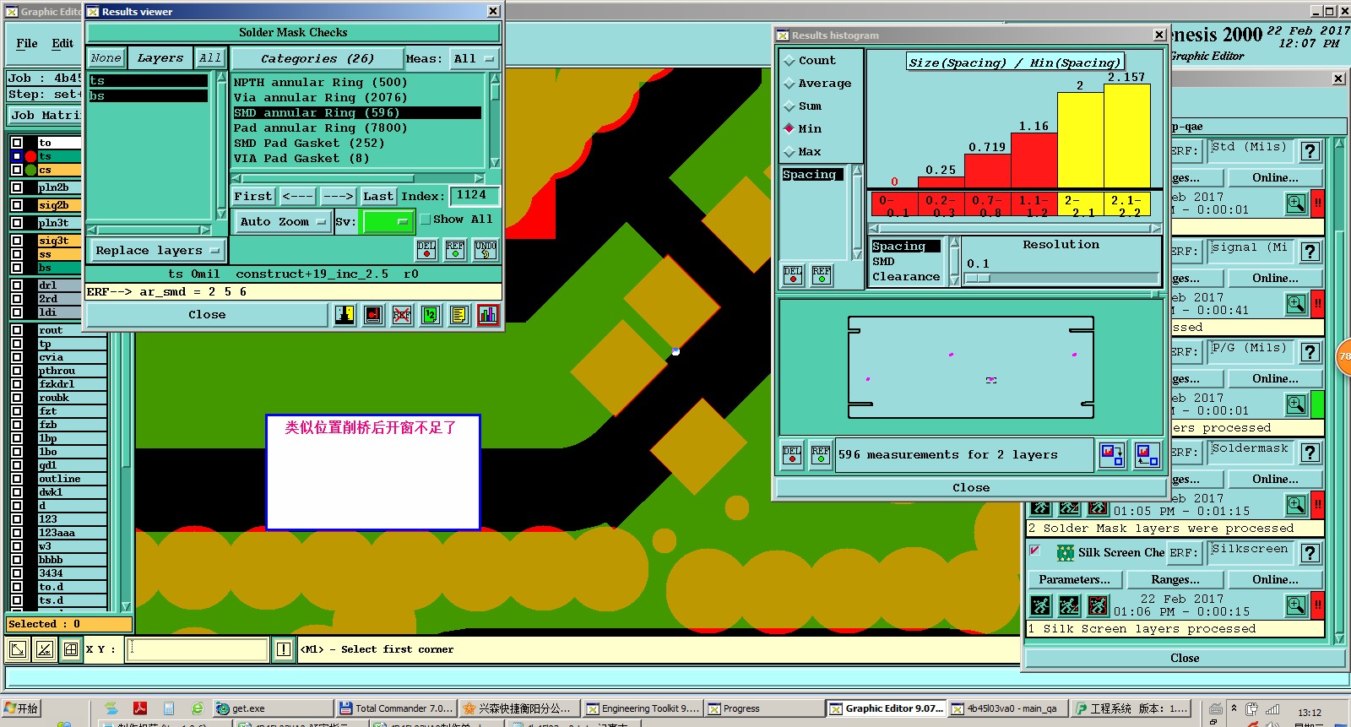Screen dimensions: 1351x727
Task: Click Ranges... for Silk Screen check
Action: tap(1175, 580)
